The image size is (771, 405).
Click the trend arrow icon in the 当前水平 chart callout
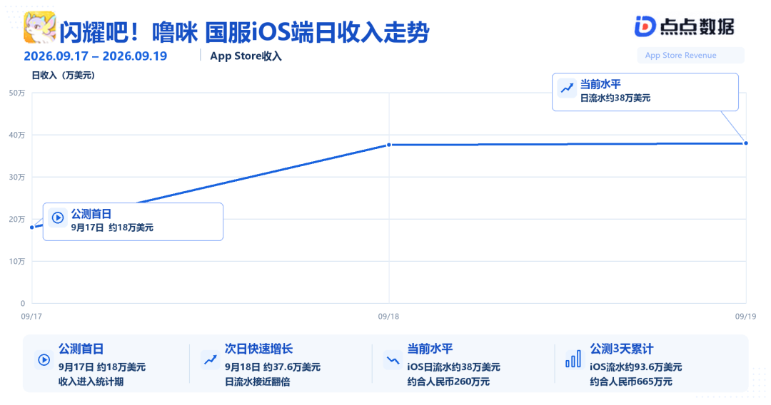point(567,88)
